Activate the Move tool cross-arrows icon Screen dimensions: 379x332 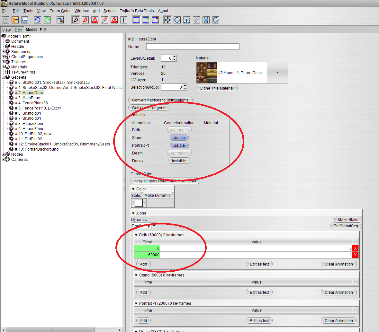168,20
